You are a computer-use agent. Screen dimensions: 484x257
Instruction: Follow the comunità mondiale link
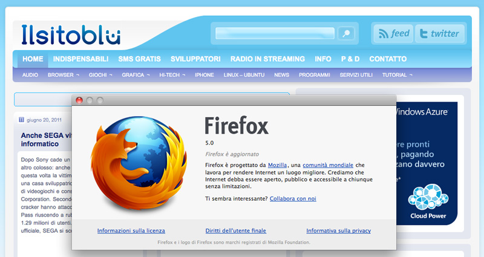(x=328, y=165)
